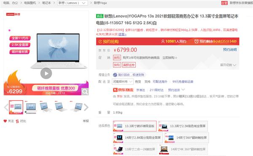Select the second product thumbnail

31,107
